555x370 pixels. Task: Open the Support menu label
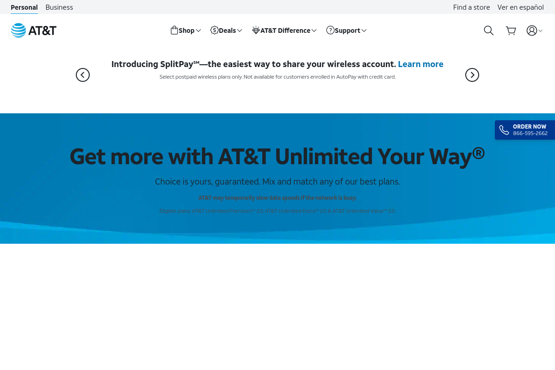coord(347,31)
